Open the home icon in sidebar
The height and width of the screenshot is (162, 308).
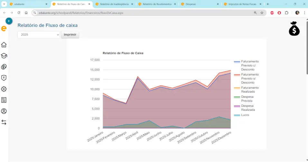[4, 45]
